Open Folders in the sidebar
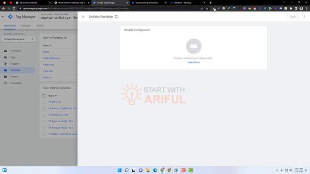This screenshot has width=310, height=174. tap(14, 76)
